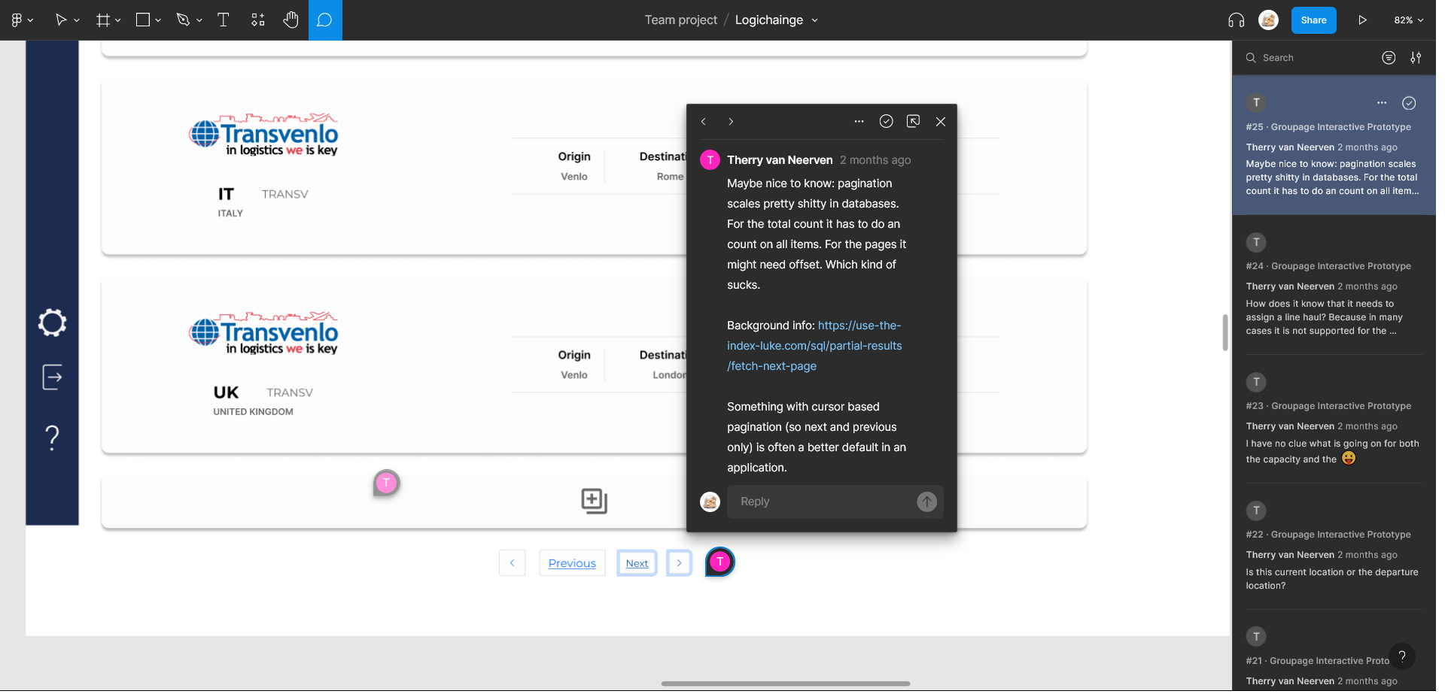Toggle the comment filter in the comments panel

coord(1389,57)
